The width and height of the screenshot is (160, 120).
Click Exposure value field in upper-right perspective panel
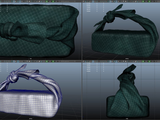point(146,1)
